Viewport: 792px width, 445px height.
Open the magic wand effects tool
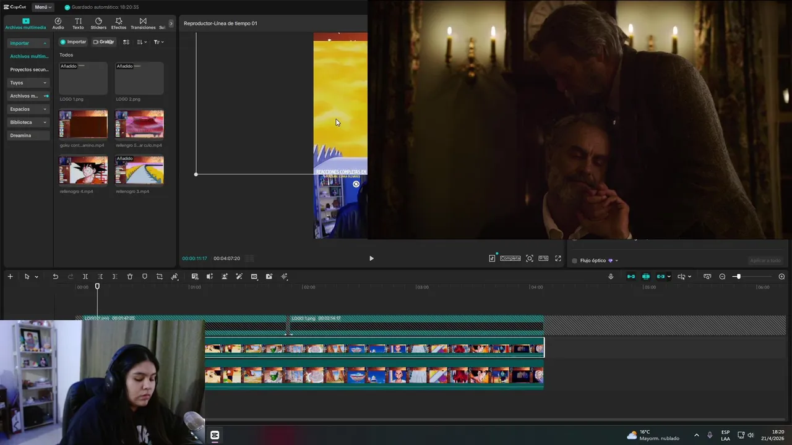click(x=239, y=276)
